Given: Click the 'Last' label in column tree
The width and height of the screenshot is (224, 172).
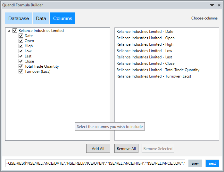Looking at the screenshot, I should 28,56.
